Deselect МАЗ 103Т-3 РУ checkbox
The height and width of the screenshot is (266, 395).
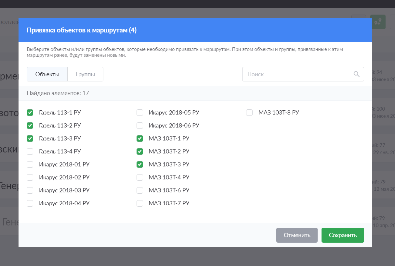pyautogui.click(x=140, y=164)
